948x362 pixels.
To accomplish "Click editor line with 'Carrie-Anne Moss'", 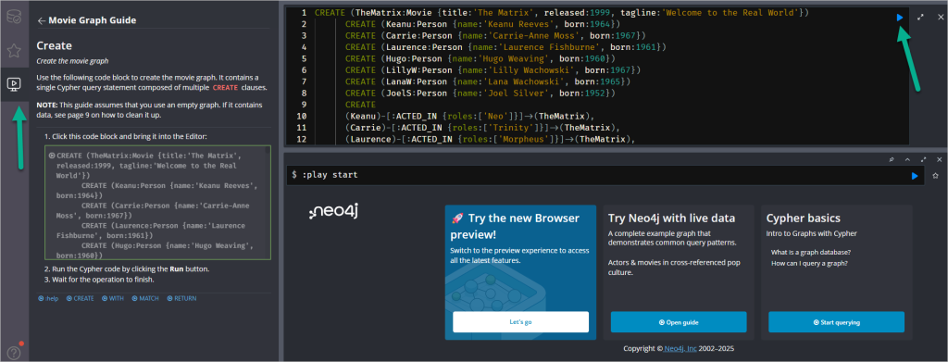I will click(496, 35).
